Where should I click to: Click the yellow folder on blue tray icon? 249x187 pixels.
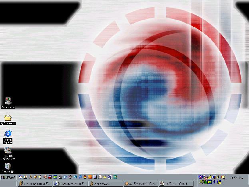(209, 182)
